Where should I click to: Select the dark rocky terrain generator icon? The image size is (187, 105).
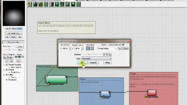[x=35, y=4]
